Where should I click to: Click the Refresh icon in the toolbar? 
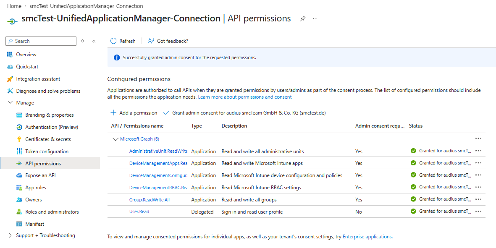[x=113, y=41]
